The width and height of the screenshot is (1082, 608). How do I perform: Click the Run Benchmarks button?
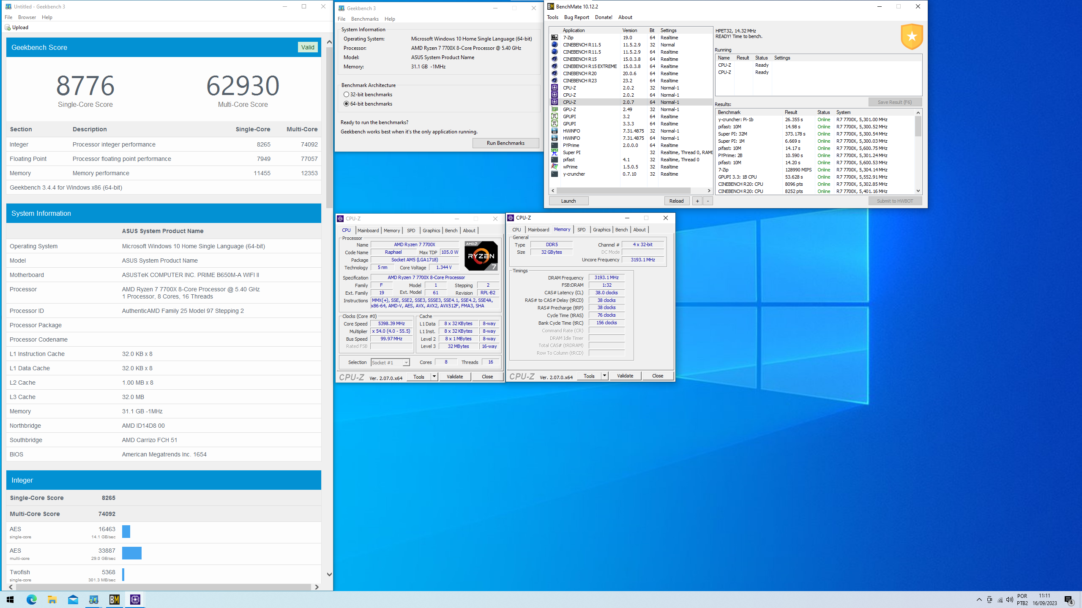pos(505,143)
